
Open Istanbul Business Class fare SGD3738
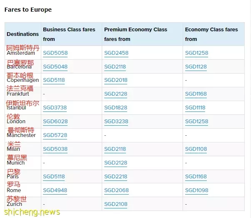(55, 108)
